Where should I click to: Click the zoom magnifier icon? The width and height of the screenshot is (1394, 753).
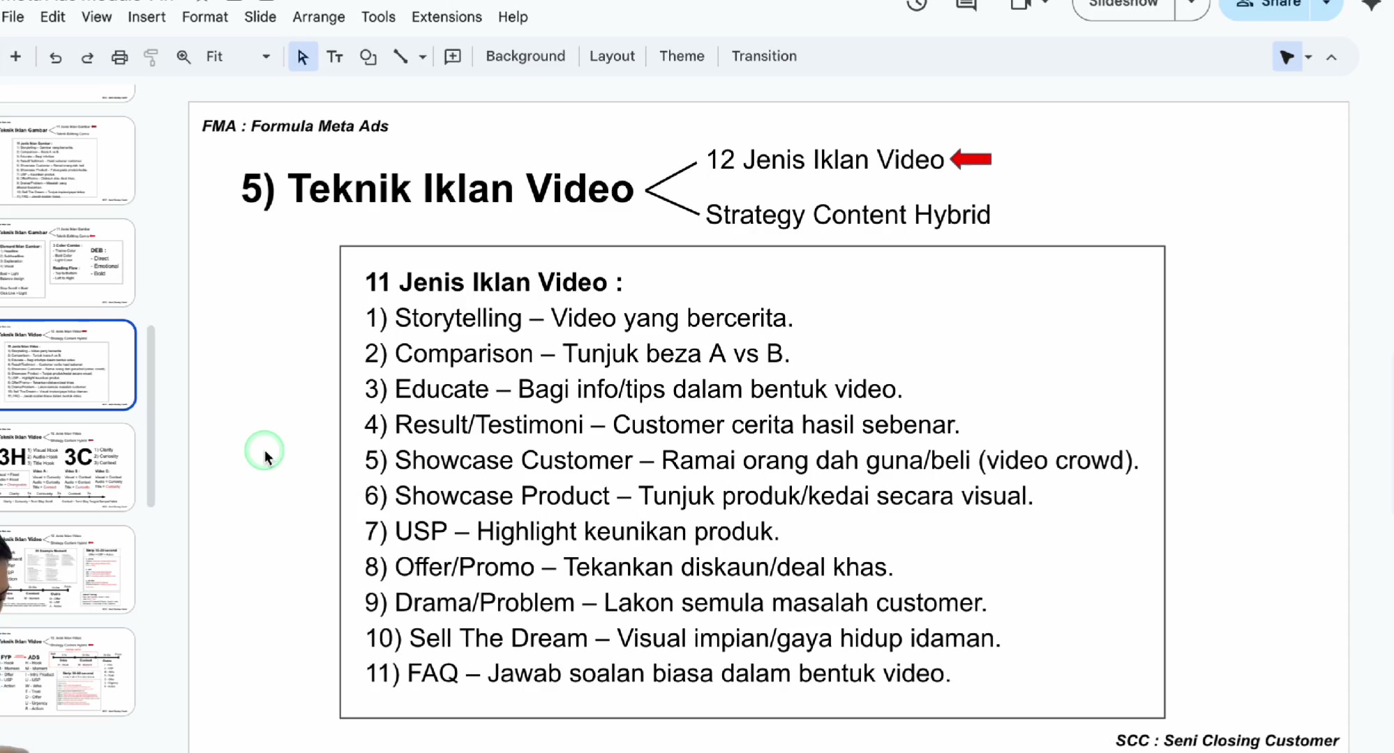(x=183, y=57)
